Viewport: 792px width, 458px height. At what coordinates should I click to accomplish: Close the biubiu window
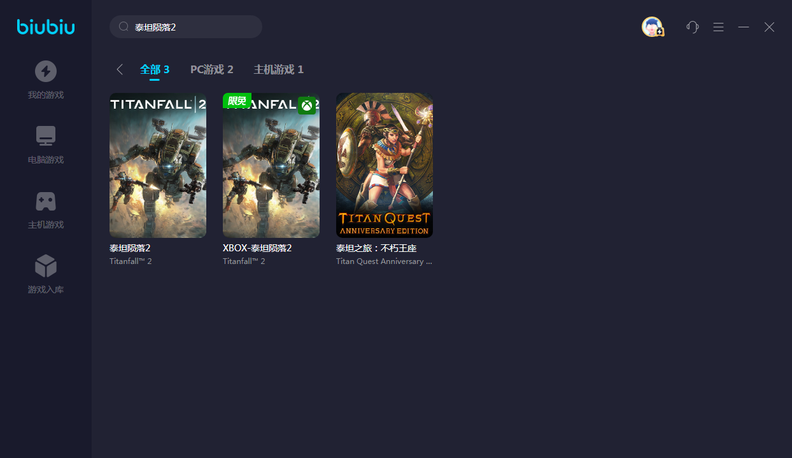(769, 27)
